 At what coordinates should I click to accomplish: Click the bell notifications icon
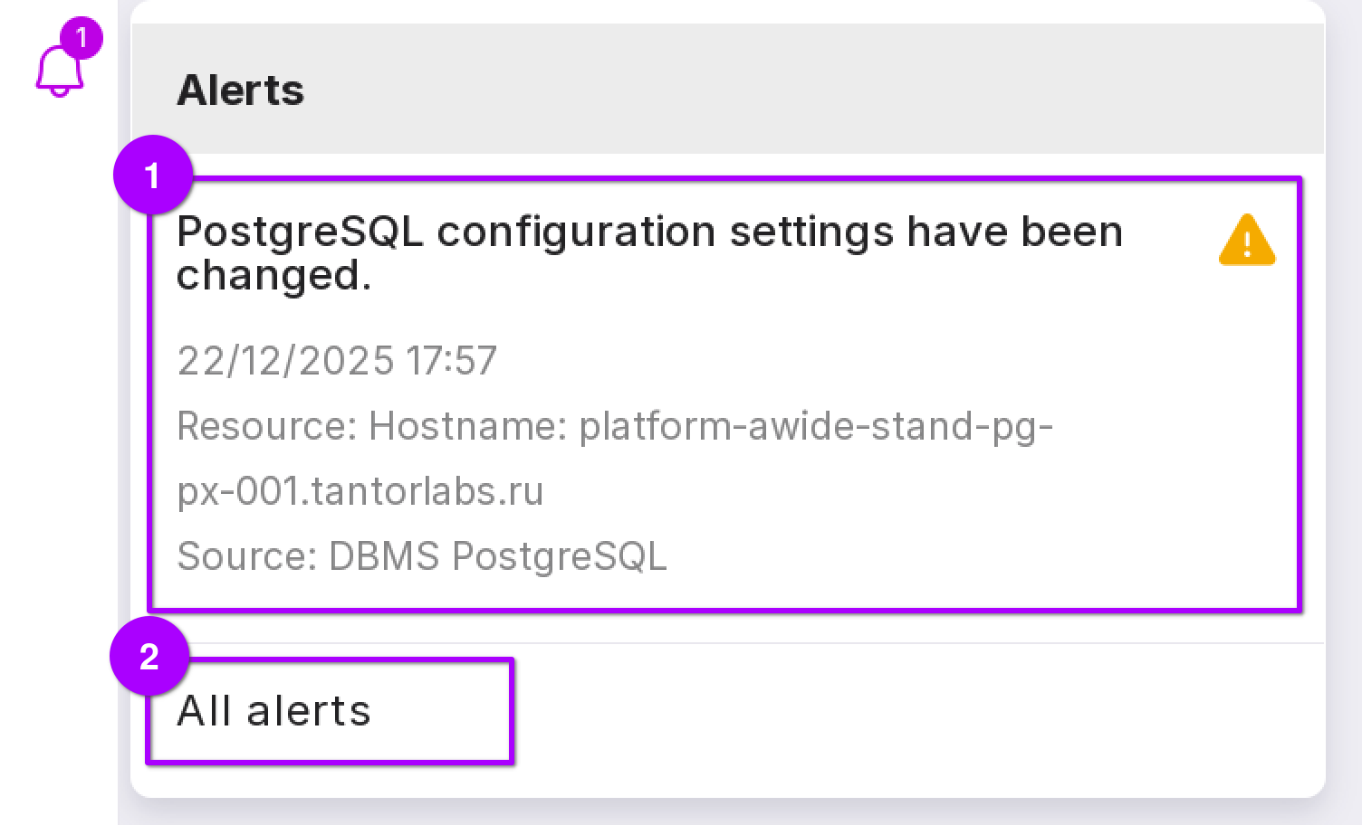[58, 72]
